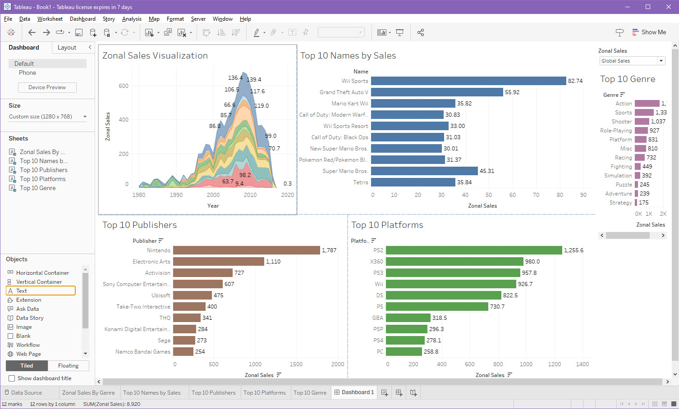Select the Default device layout

(47, 64)
